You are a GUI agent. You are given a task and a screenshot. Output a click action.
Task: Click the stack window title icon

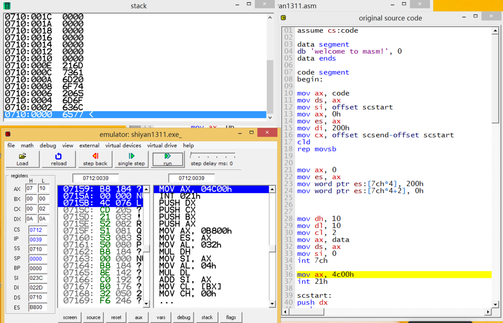point(7,6)
